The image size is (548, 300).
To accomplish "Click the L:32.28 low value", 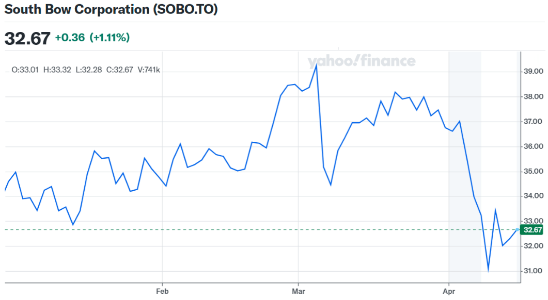I will tap(89, 70).
